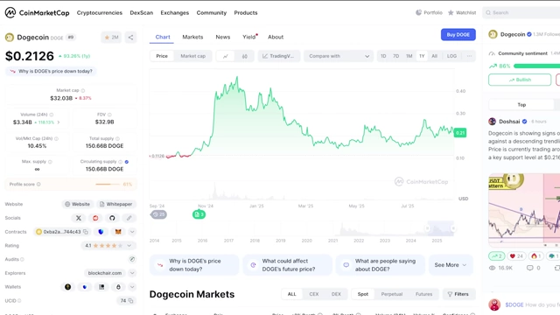Open the Products menu

pyautogui.click(x=246, y=13)
